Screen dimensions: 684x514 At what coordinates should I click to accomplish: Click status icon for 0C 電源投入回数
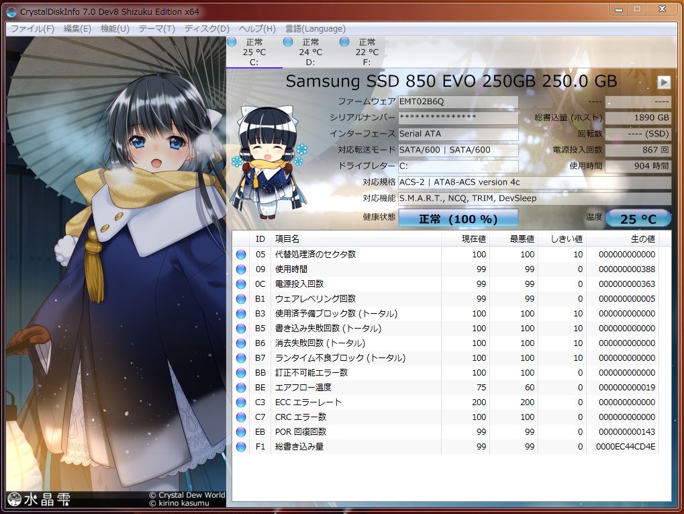241,284
